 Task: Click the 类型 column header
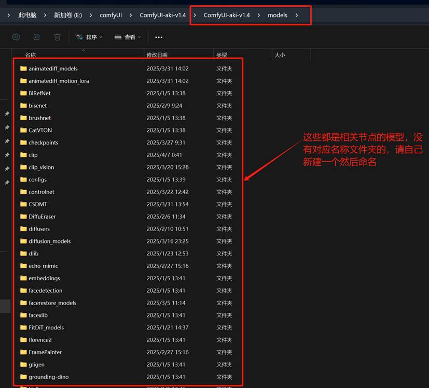222,55
